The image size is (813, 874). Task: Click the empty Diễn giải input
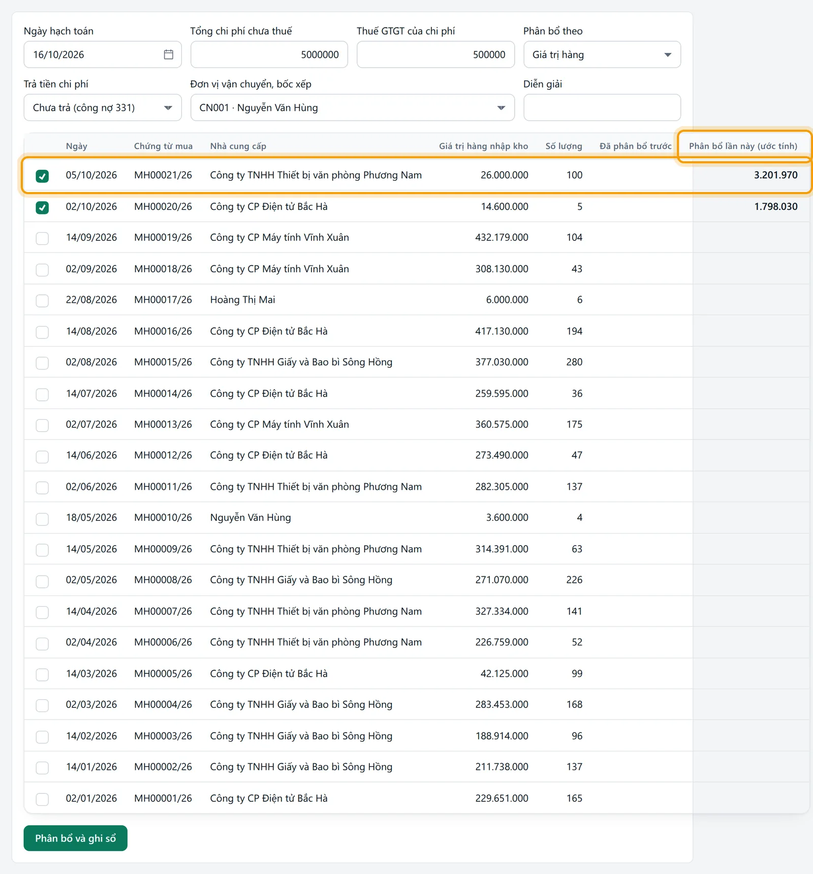602,107
